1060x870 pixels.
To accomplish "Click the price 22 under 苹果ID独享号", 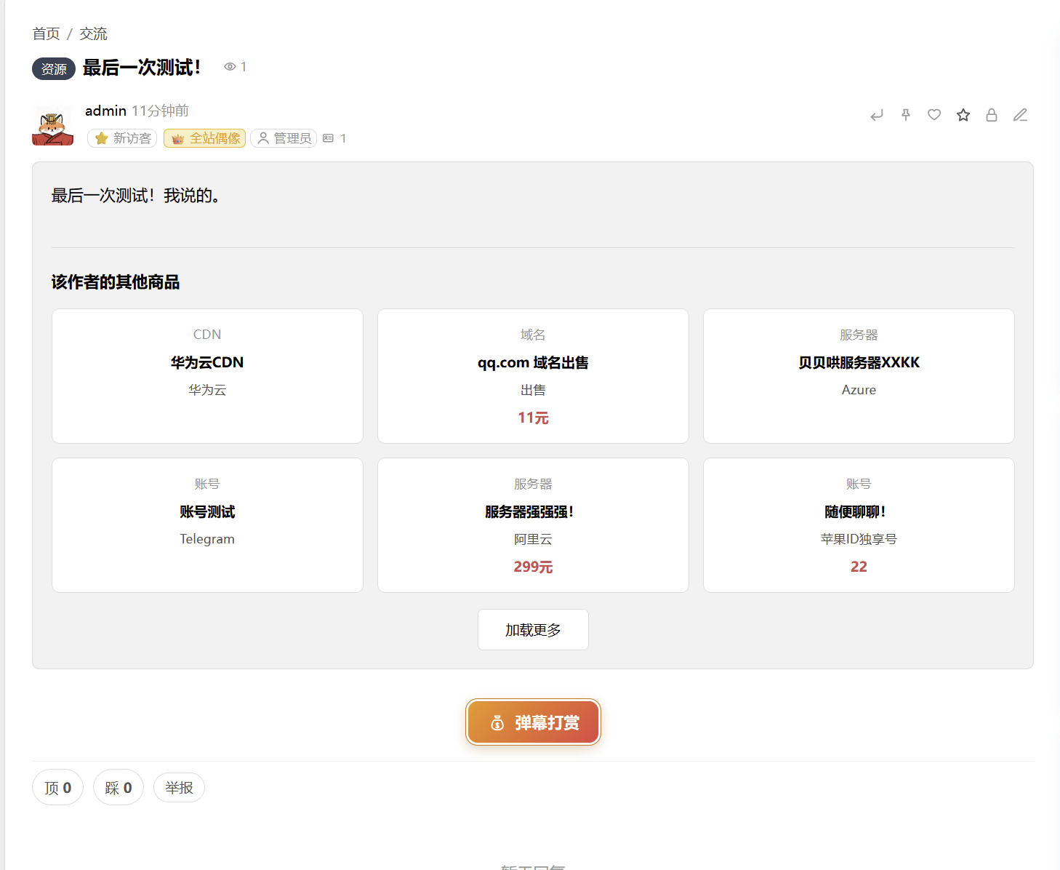I will 859,567.
